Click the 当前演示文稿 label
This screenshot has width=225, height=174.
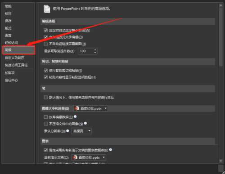(56, 157)
